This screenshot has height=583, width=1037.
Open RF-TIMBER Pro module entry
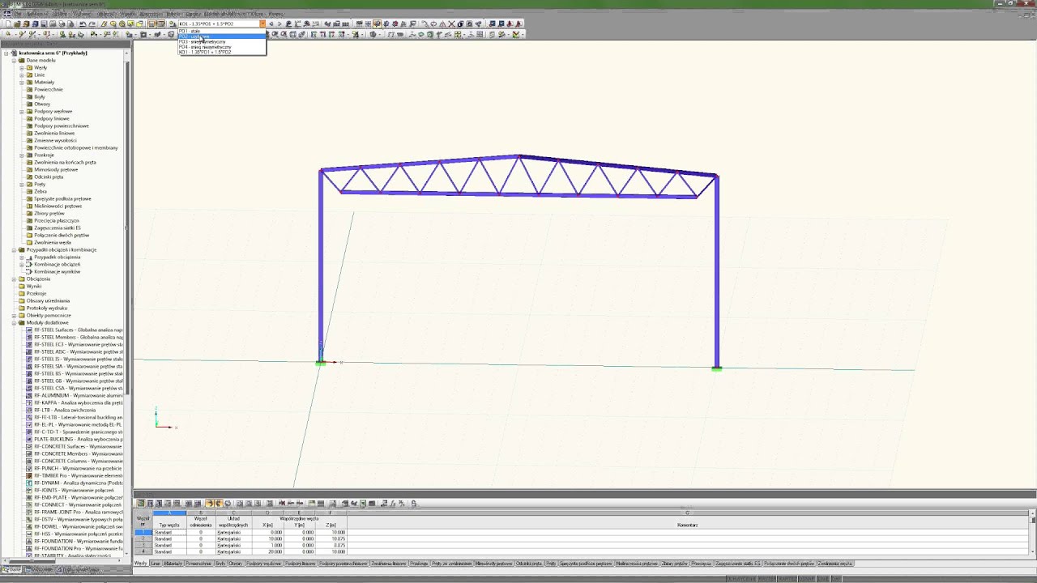coord(79,475)
